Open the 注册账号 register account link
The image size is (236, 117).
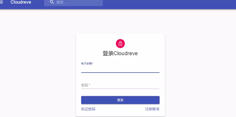(152, 109)
